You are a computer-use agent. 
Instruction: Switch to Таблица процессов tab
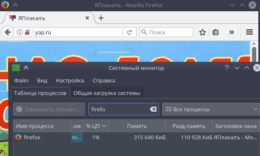pyautogui.click(x=40, y=93)
